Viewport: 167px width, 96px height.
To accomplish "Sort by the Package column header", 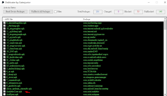I will click(122, 19).
